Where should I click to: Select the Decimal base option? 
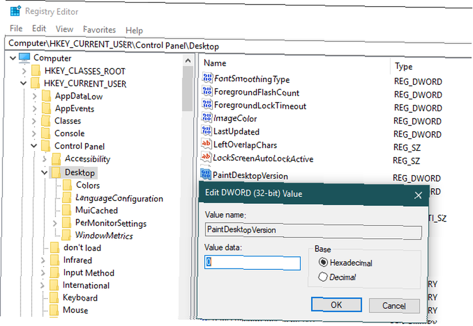click(x=323, y=276)
